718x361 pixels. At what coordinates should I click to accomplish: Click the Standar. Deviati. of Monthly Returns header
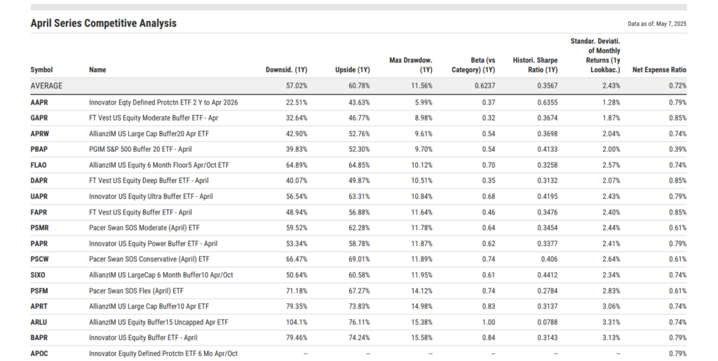[x=595, y=55]
